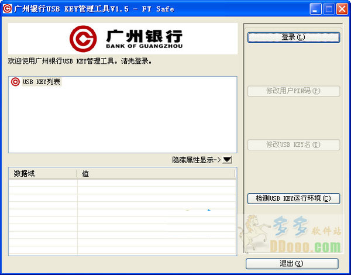The width and height of the screenshot is (351, 275).
Task: Click the Bank of Guangzhou logo banner
Action: pyautogui.click(x=123, y=39)
